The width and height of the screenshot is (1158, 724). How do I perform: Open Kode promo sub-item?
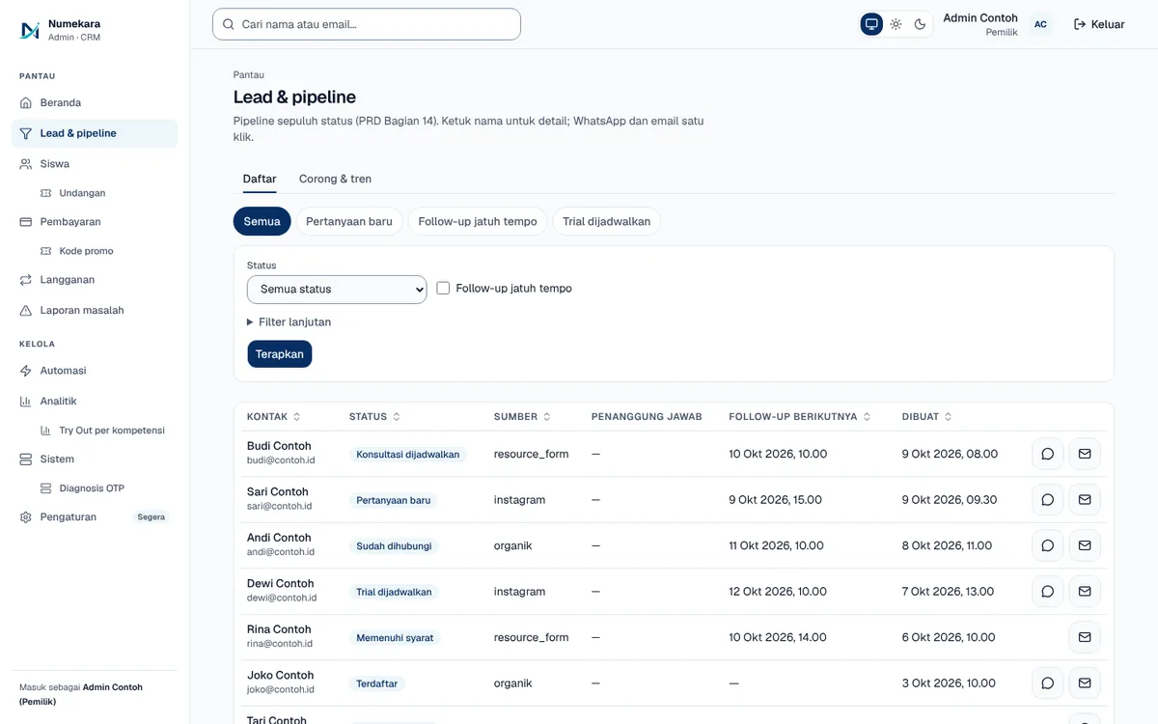[x=104, y=251]
